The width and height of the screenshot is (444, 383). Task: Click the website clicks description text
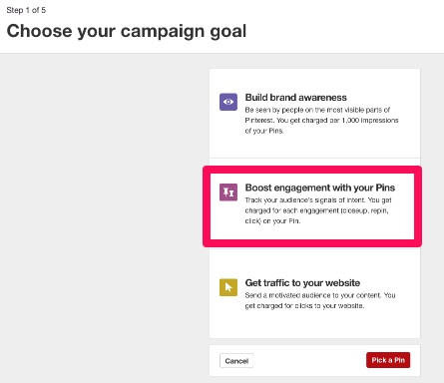tap(320, 300)
